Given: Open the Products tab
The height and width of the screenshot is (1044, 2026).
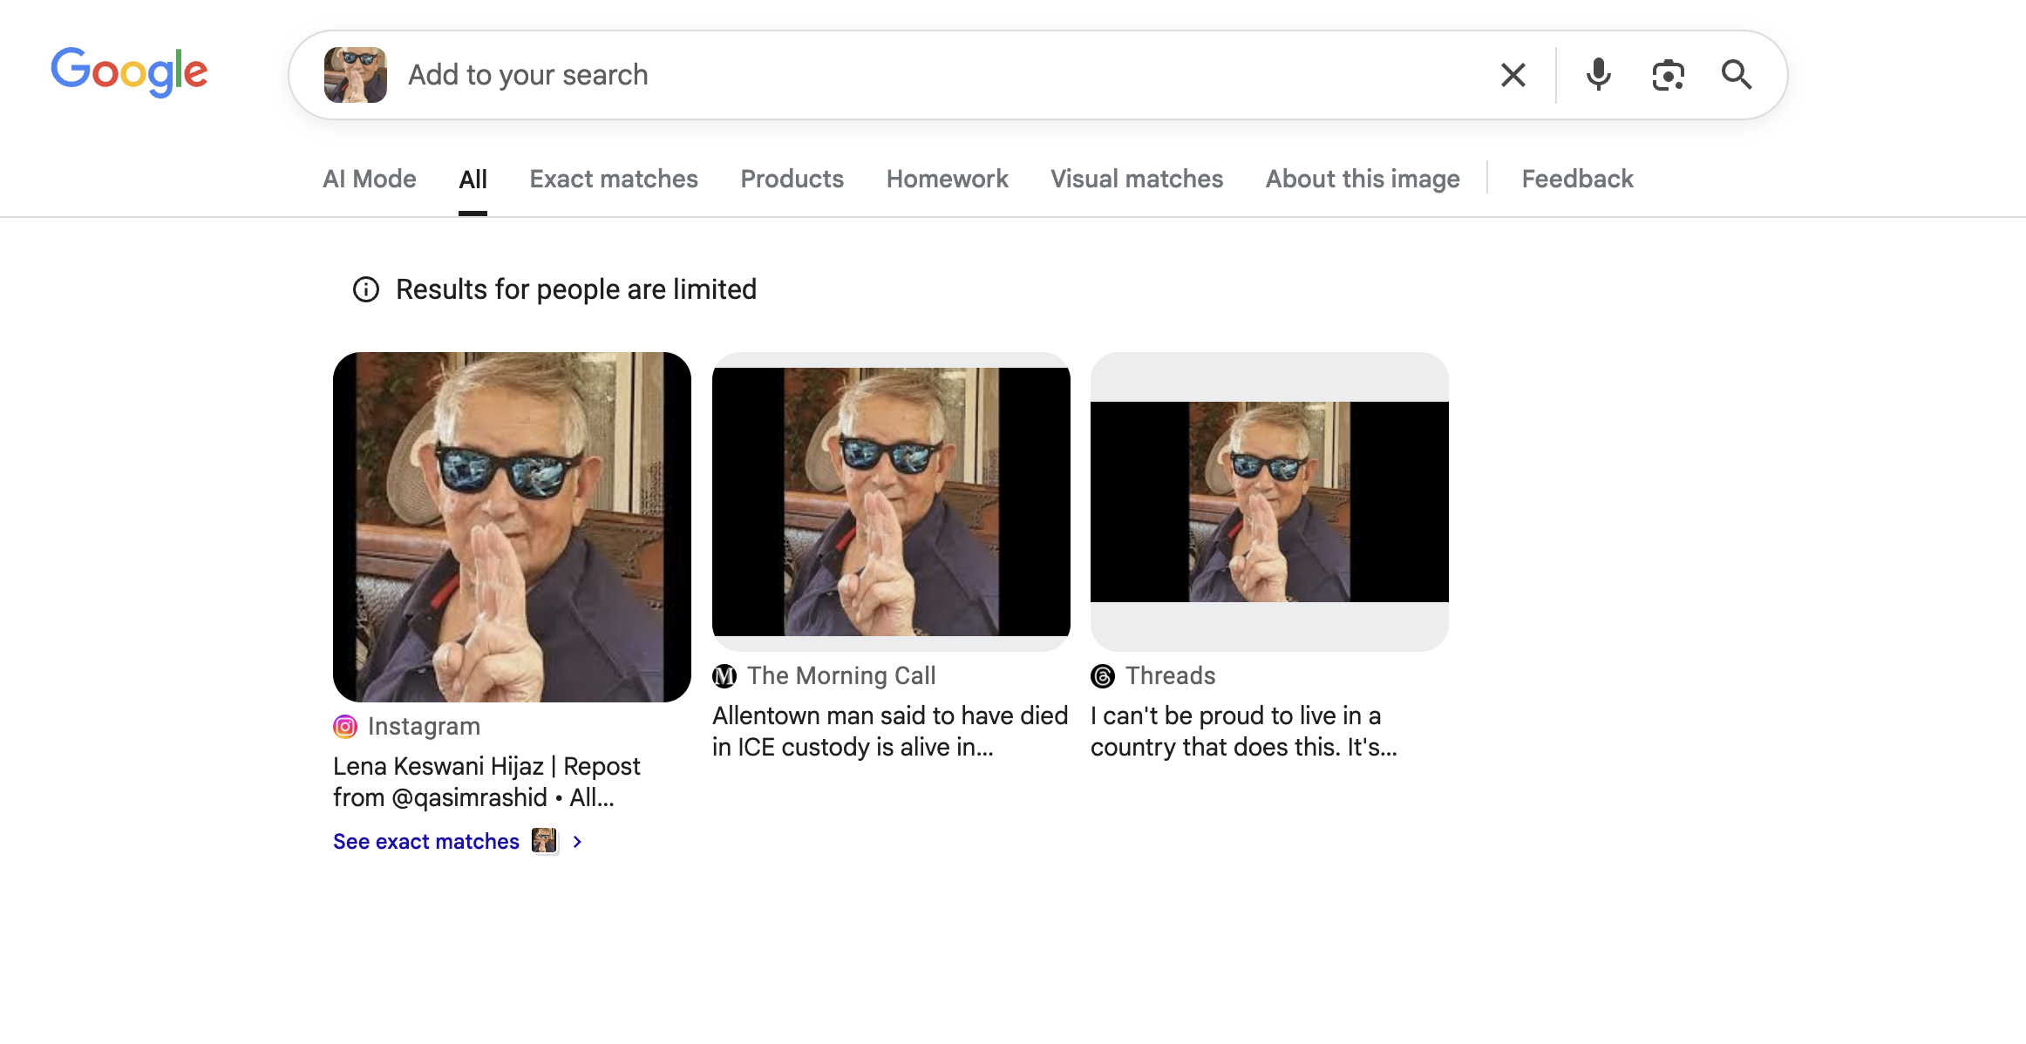Looking at the screenshot, I should pyautogui.click(x=792, y=179).
